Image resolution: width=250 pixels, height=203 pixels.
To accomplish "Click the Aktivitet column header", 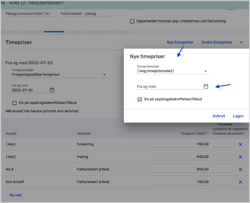I will [x=84, y=133].
